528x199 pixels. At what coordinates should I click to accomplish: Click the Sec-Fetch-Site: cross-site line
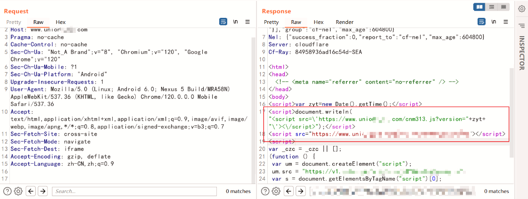(x=54, y=134)
